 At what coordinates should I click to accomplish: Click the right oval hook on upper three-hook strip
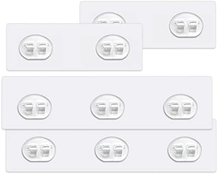(x=180, y=106)
